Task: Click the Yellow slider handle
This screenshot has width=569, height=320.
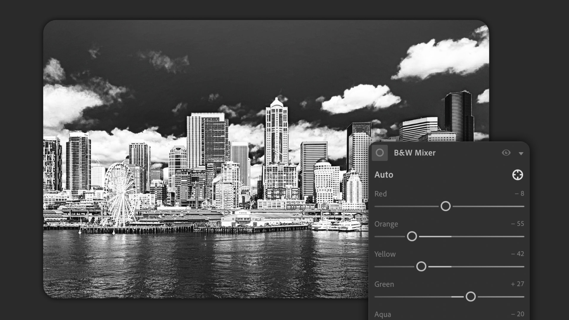Action: tap(421, 267)
